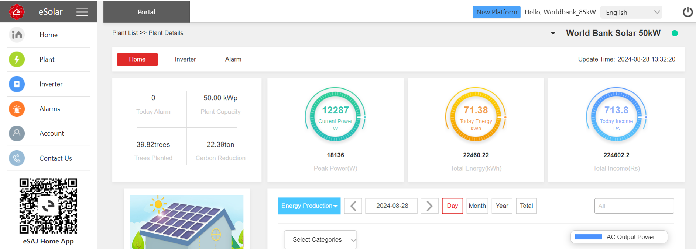
Task: Go to the previous date arrow
Action: 353,206
